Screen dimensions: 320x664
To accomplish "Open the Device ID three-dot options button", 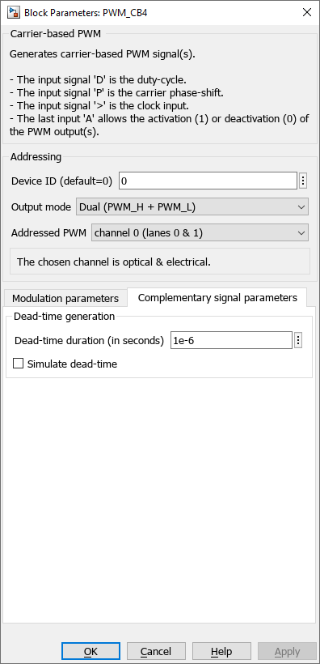I will click(x=303, y=181).
